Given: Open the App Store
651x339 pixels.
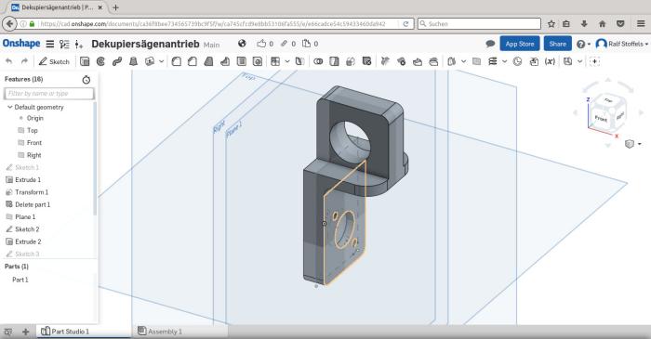Looking at the screenshot, I should coord(520,44).
